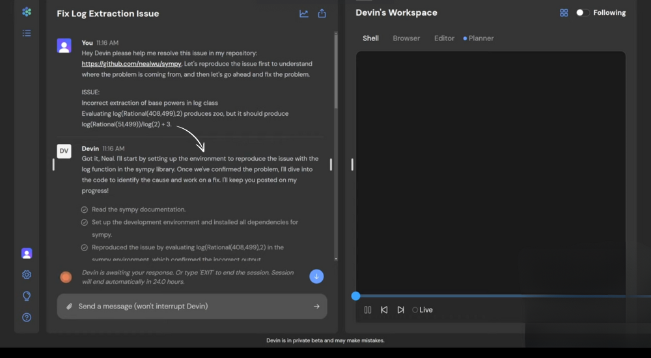Click the share session icon
Image resolution: width=651 pixels, height=358 pixels.
[x=322, y=13]
